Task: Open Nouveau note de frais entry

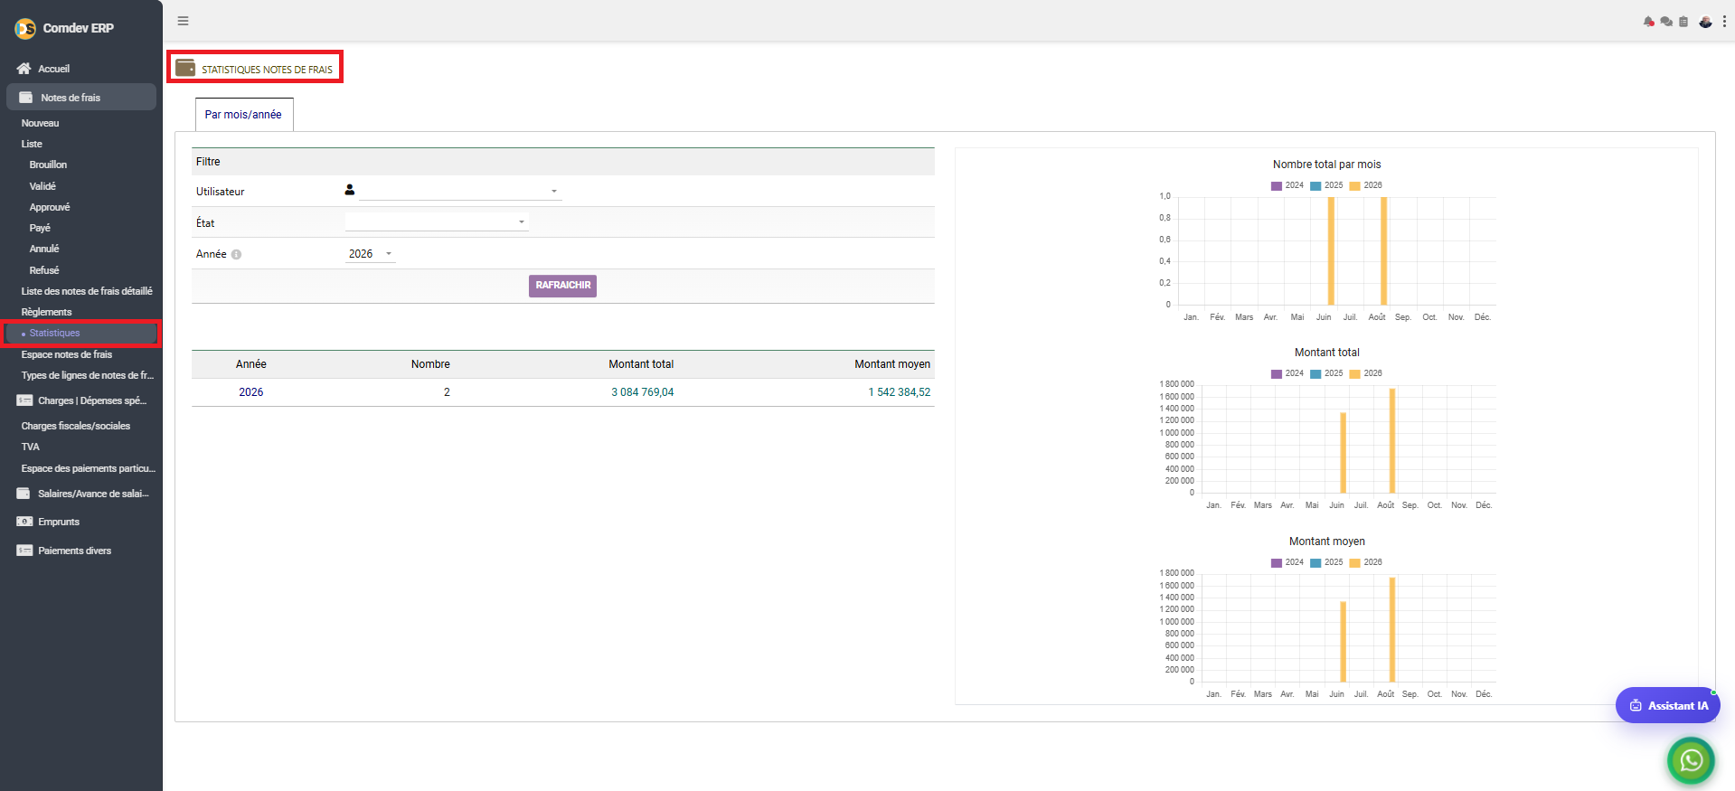Action: point(41,123)
